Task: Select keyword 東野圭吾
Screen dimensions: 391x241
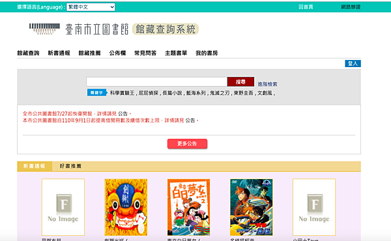Action: pos(243,93)
